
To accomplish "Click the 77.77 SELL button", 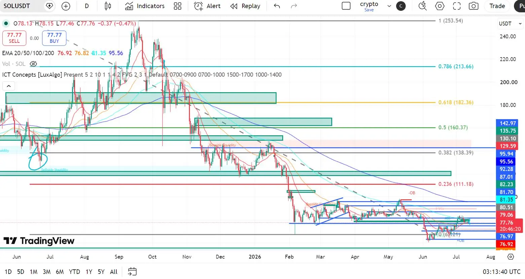I will 14,38.
